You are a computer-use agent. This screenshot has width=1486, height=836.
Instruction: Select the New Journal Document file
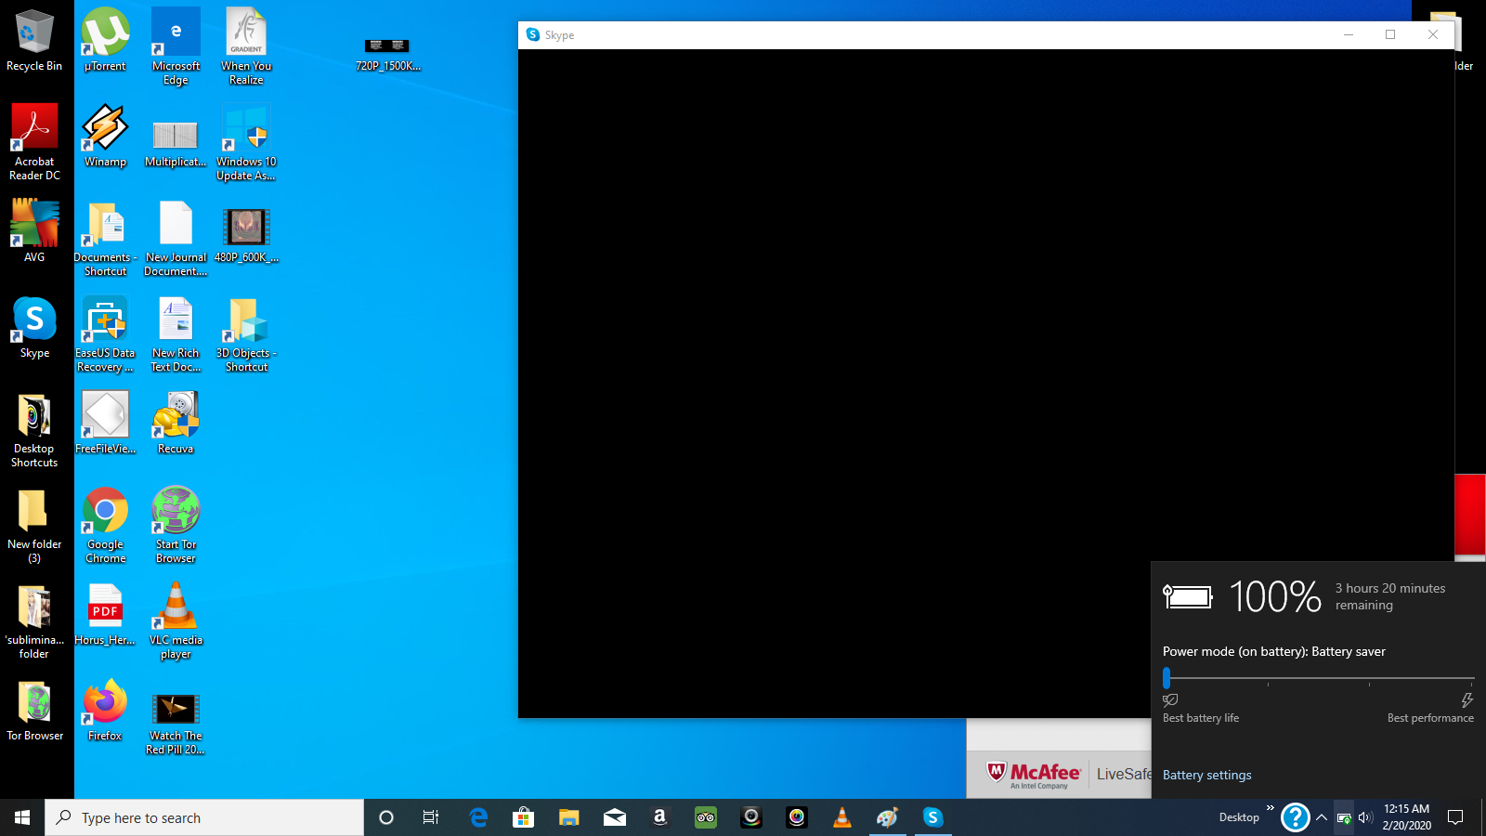176,239
